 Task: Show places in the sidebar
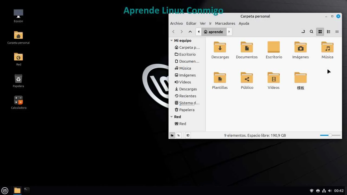coord(172,135)
